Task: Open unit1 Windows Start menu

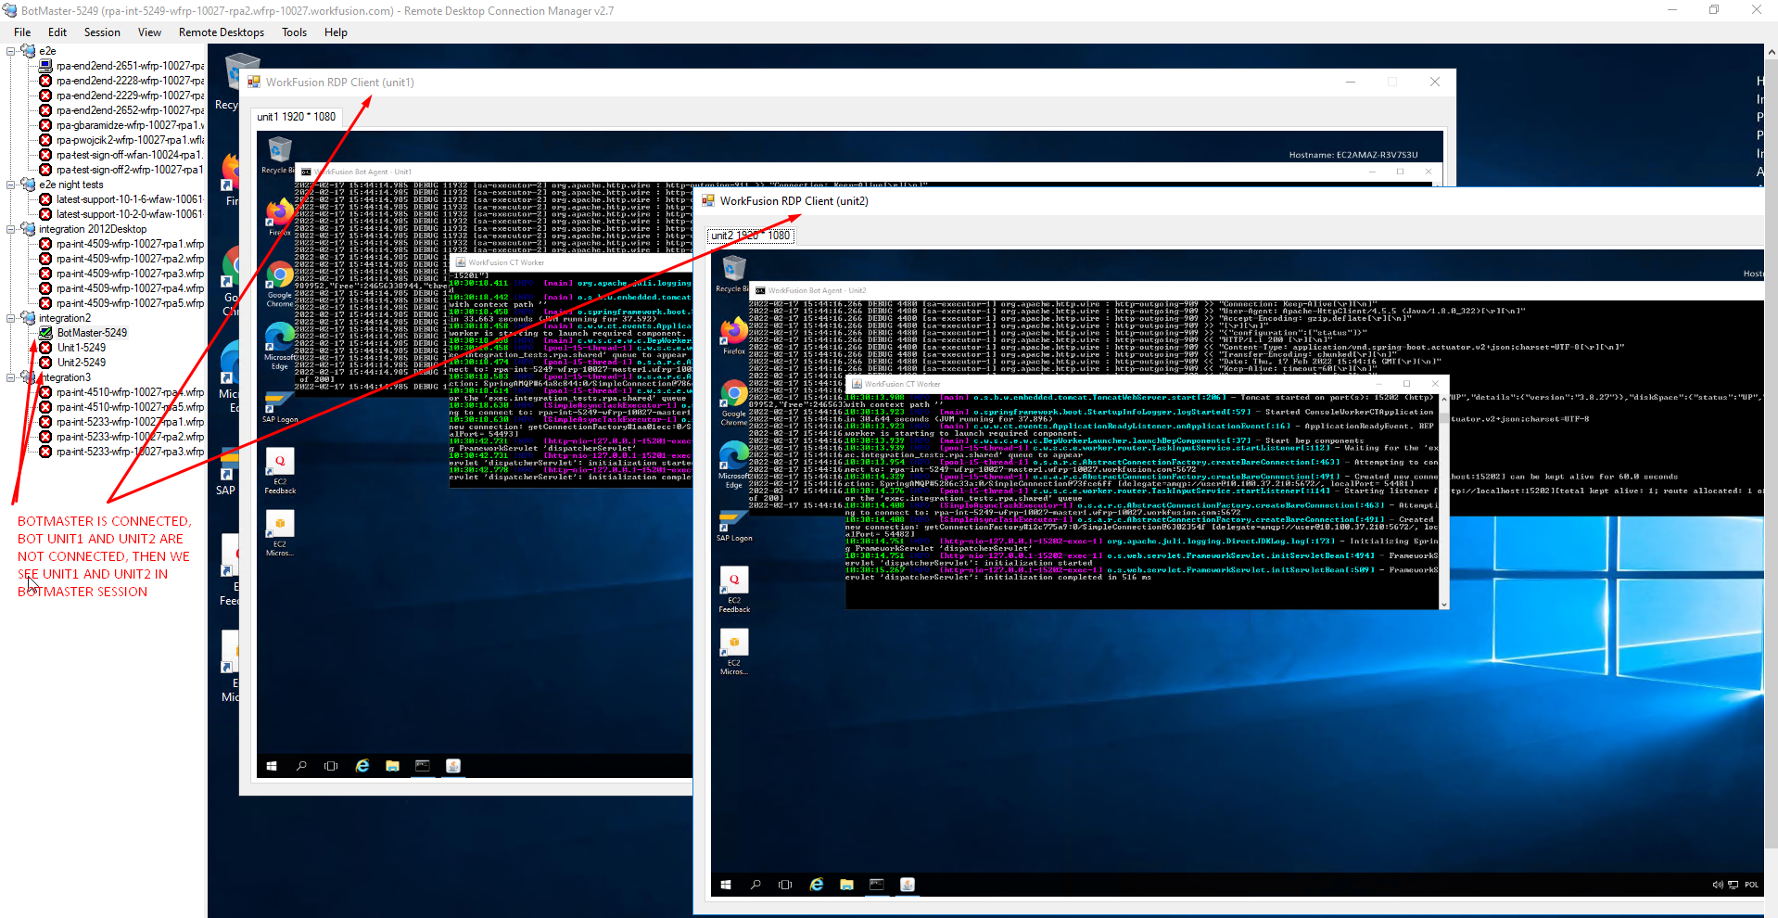Action: (272, 766)
